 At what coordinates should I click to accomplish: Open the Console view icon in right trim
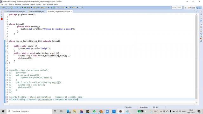click(x=201, y=34)
